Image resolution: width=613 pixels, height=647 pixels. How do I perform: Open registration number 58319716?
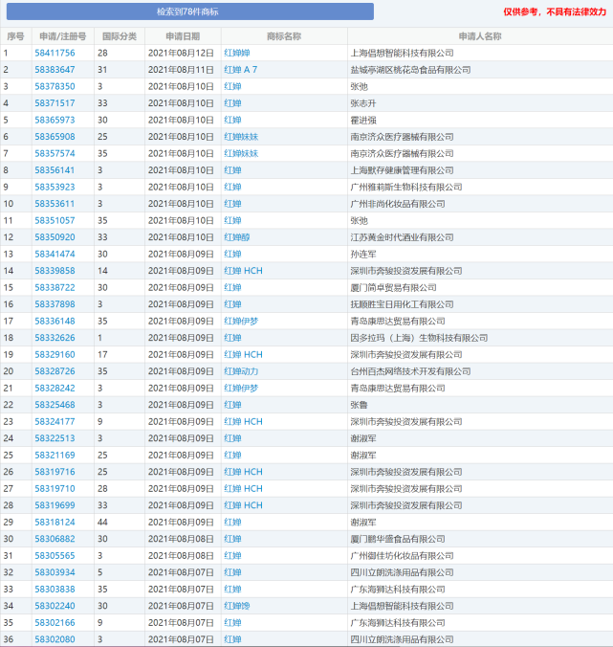pos(55,472)
